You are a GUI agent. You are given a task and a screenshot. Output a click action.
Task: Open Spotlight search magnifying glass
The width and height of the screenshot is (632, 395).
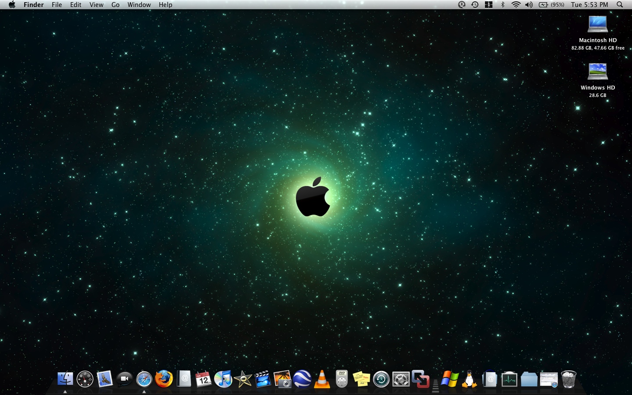[x=620, y=4]
